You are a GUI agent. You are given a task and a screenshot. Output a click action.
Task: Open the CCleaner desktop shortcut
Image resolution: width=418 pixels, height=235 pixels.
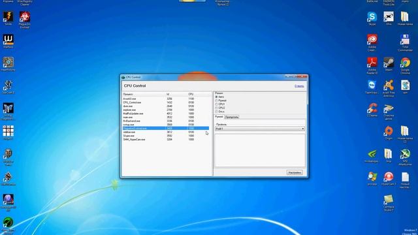372,110
